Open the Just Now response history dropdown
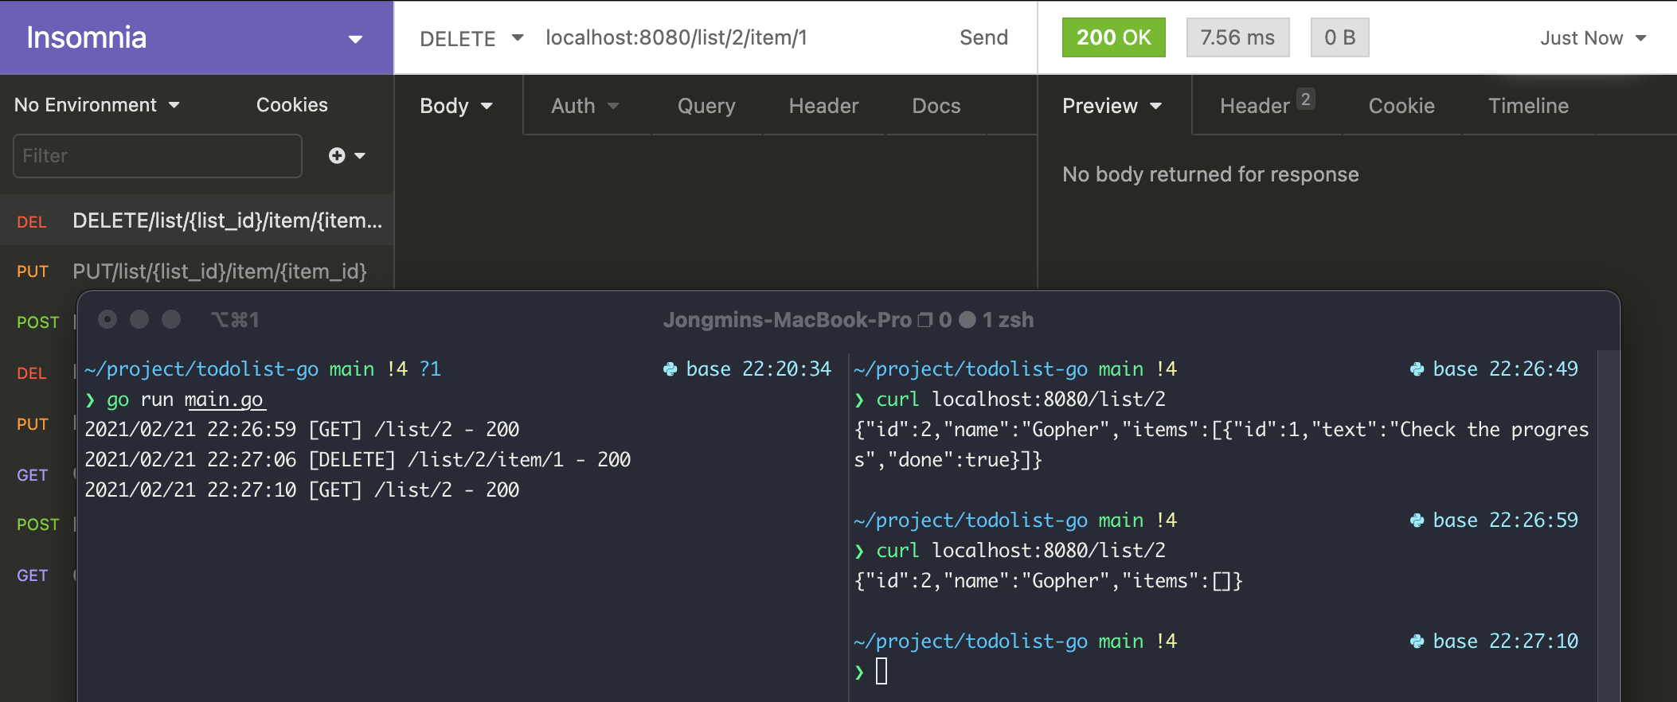 (x=1593, y=38)
